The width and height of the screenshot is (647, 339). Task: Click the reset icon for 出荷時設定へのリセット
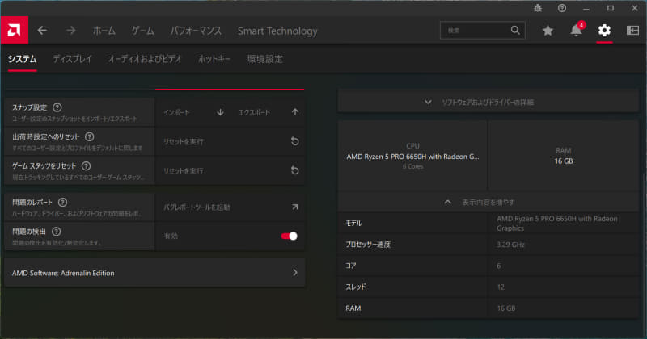pos(294,141)
